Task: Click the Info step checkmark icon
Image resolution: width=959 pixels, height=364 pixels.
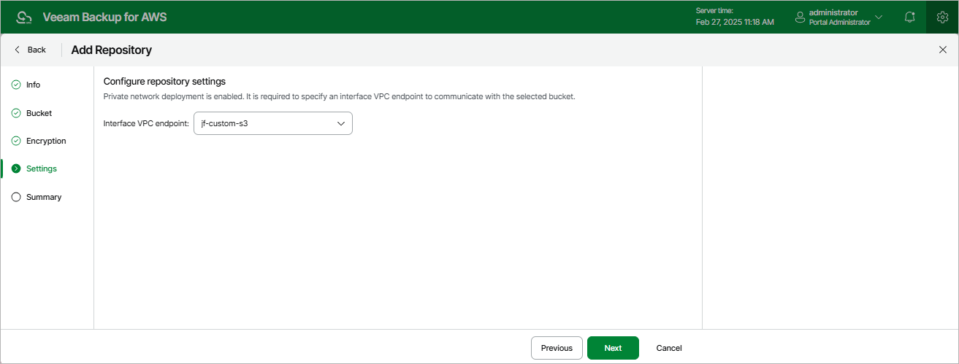Action: point(16,85)
